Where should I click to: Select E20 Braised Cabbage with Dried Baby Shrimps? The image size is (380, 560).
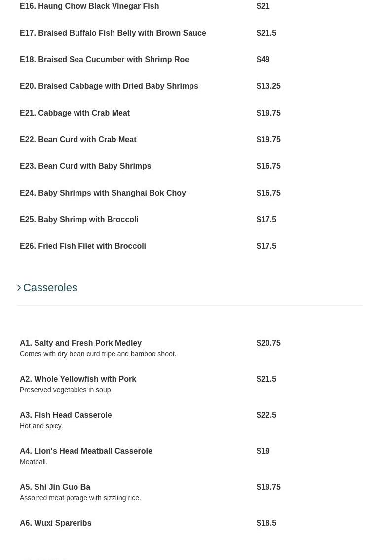(109, 86)
